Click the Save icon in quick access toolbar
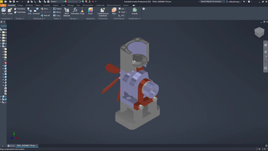Image resolution: width=268 pixels, height=151 pixels. coord(14,2)
